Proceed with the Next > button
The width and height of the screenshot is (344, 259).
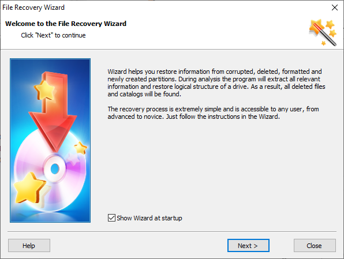coord(248,245)
